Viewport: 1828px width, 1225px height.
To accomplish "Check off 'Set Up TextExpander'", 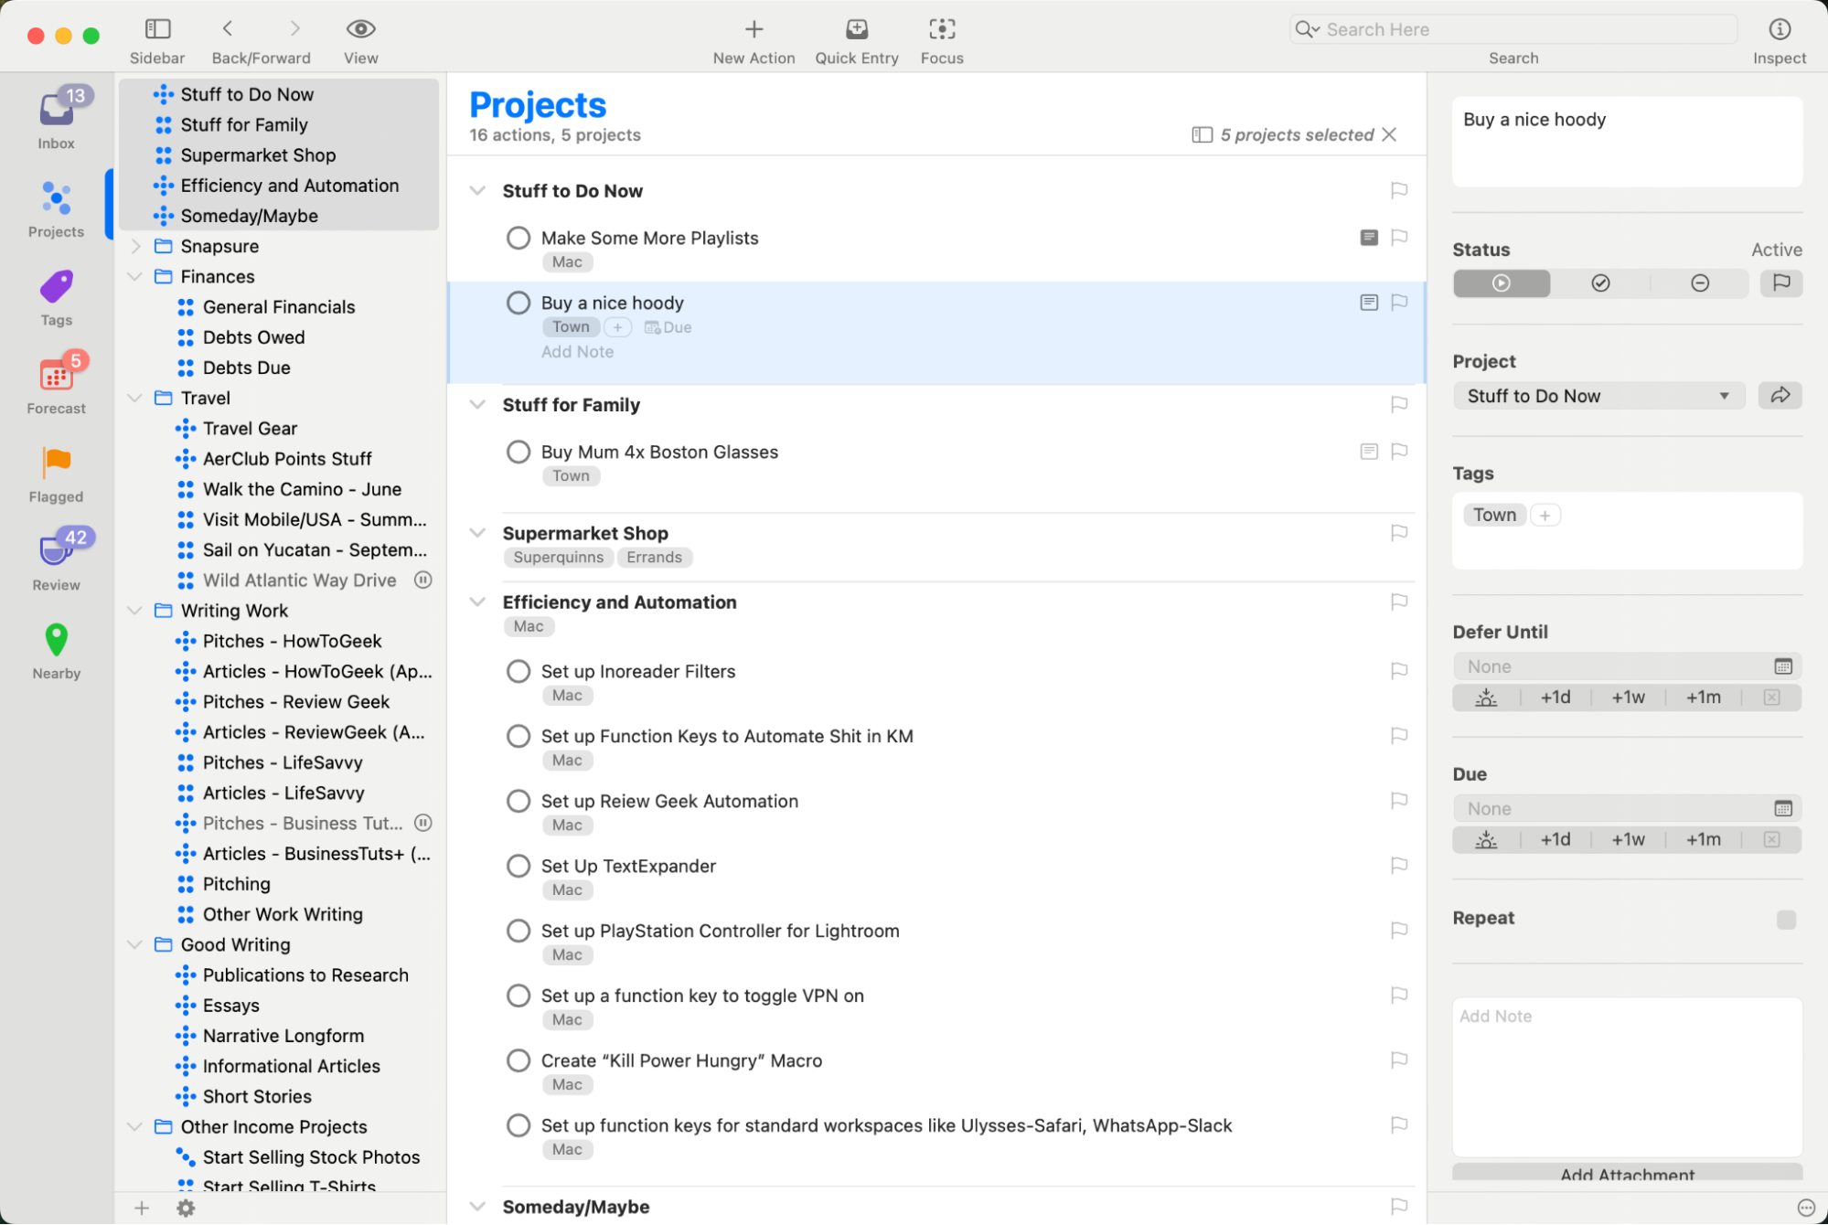I will (x=518, y=865).
